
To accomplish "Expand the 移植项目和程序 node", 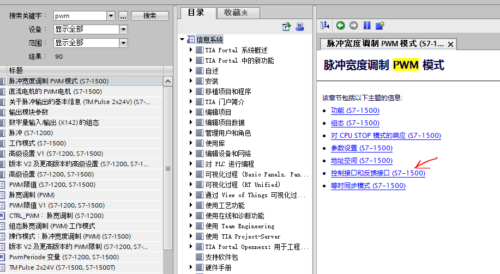I will (191, 91).
